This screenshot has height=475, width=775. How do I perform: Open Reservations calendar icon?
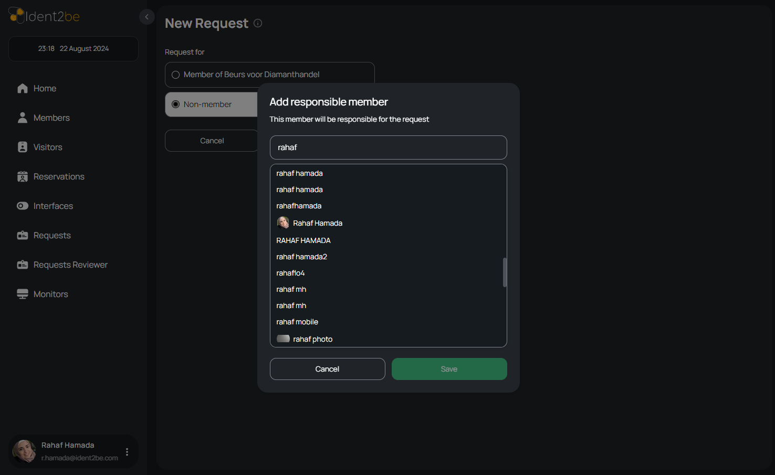coord(23,176)
